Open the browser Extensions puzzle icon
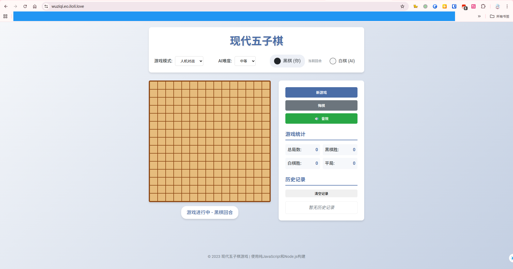 [483, 6]
